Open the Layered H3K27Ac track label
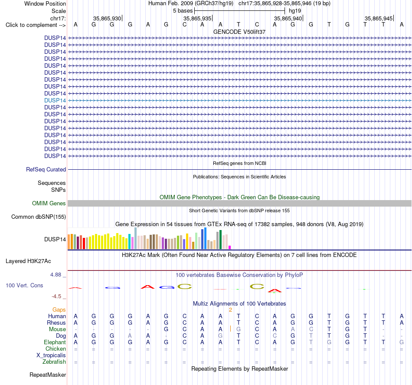The height and width of the screenshot is (385, 412). pos(28,261)
